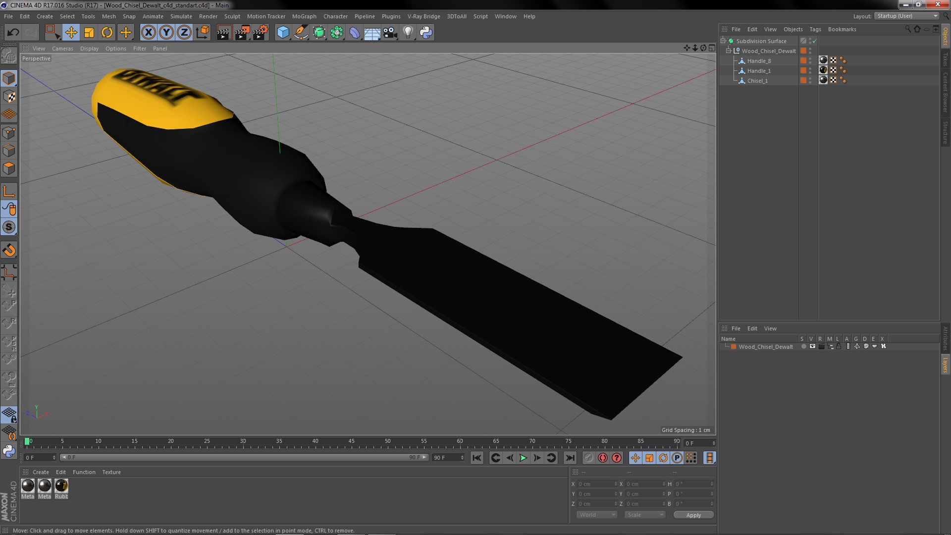Play the animation forward

[523, 458]
